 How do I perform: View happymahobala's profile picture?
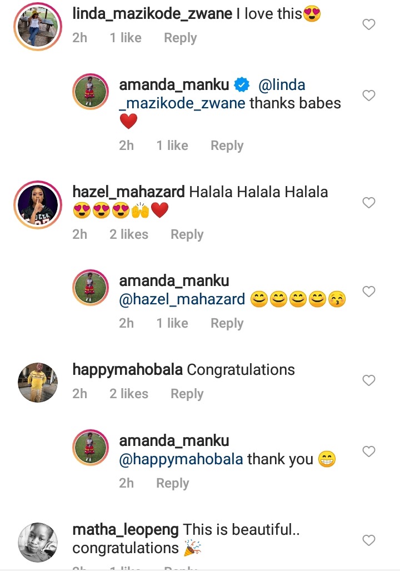click(x=38, y=383)
